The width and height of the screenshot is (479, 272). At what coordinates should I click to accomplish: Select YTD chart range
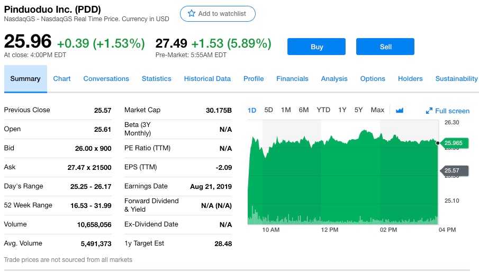tap(323, 110)
